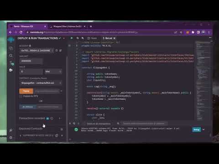This screenshot has width=219, height=164.
Task: Click the orange Deploy button
Action: click(26, 91)
